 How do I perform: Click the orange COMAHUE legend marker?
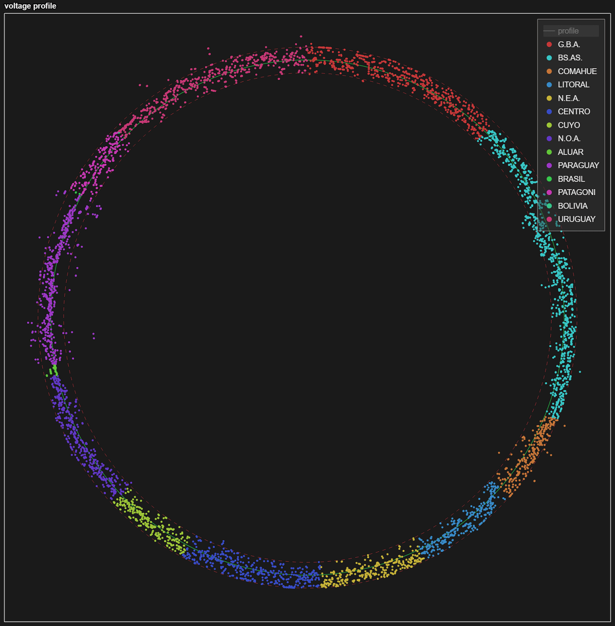point(549,72)
